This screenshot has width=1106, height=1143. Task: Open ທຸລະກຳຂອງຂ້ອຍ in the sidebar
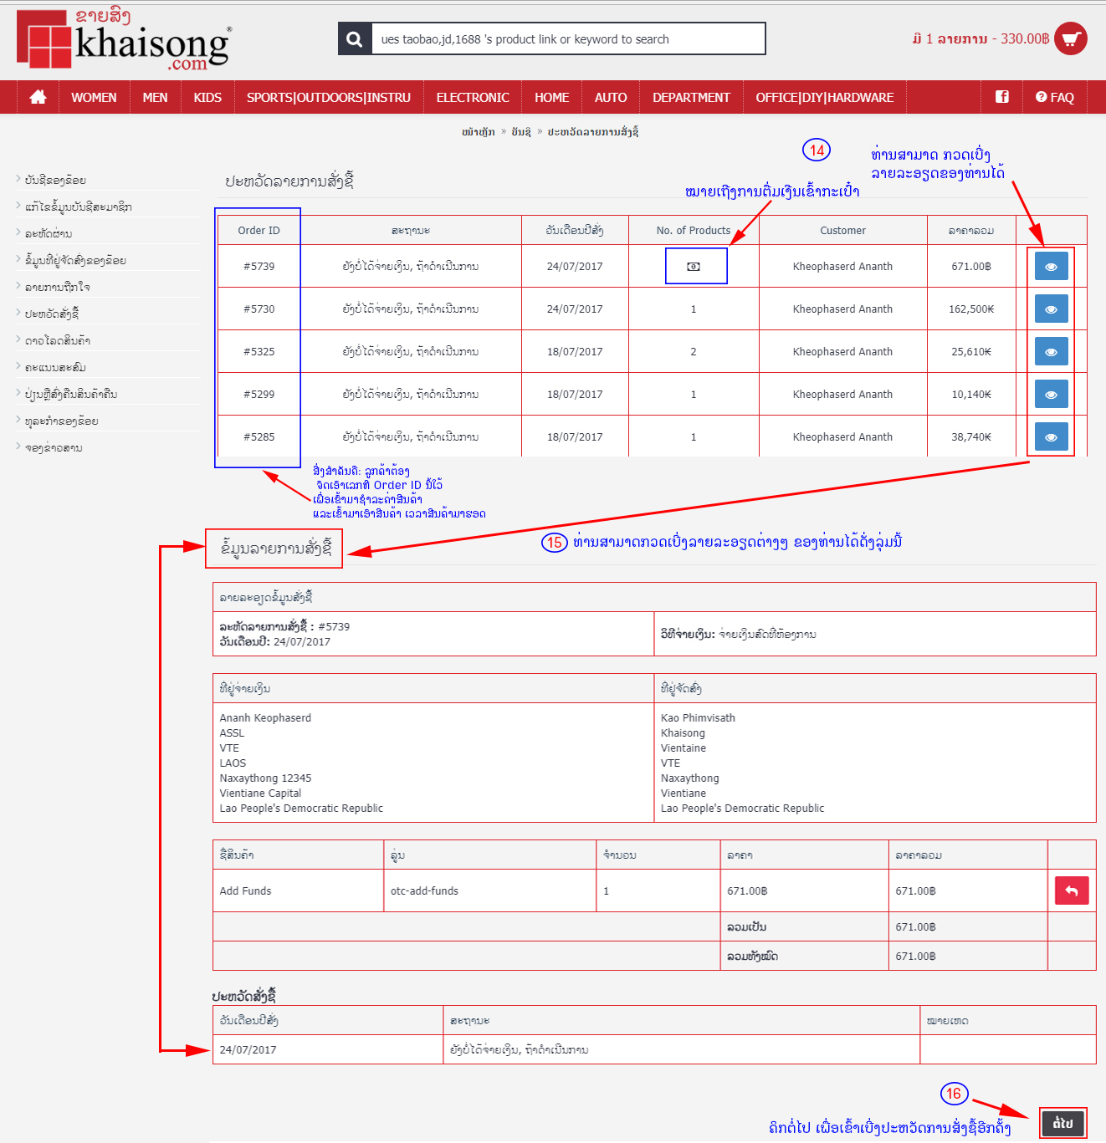[62, 421]
